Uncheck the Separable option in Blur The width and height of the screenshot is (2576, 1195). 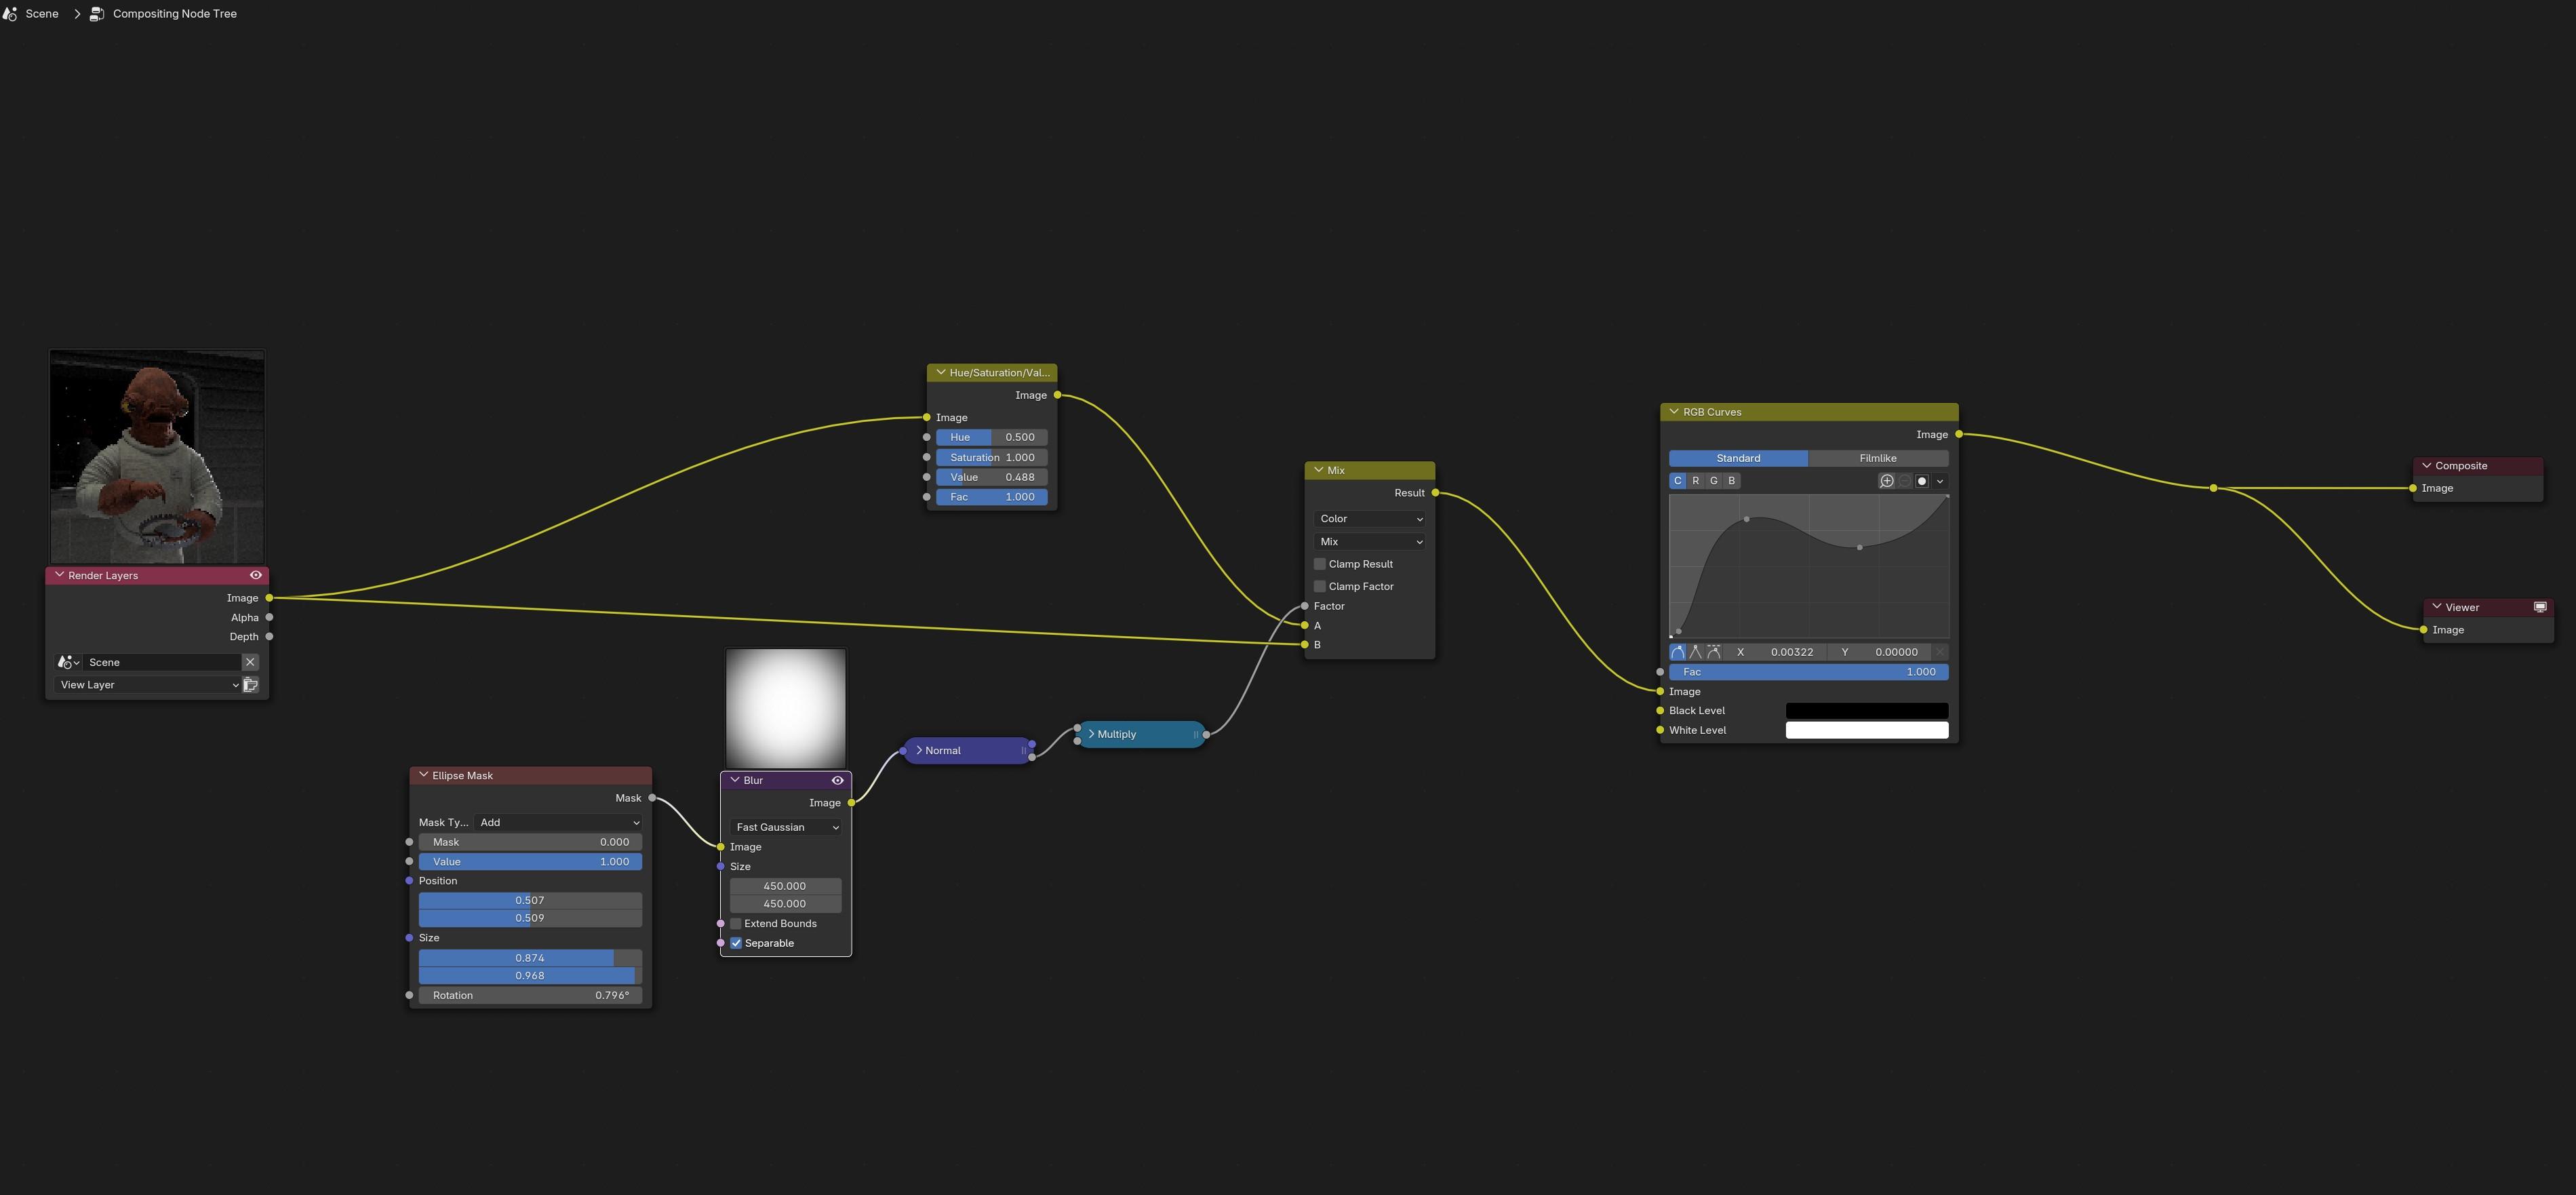pos(736,943)
